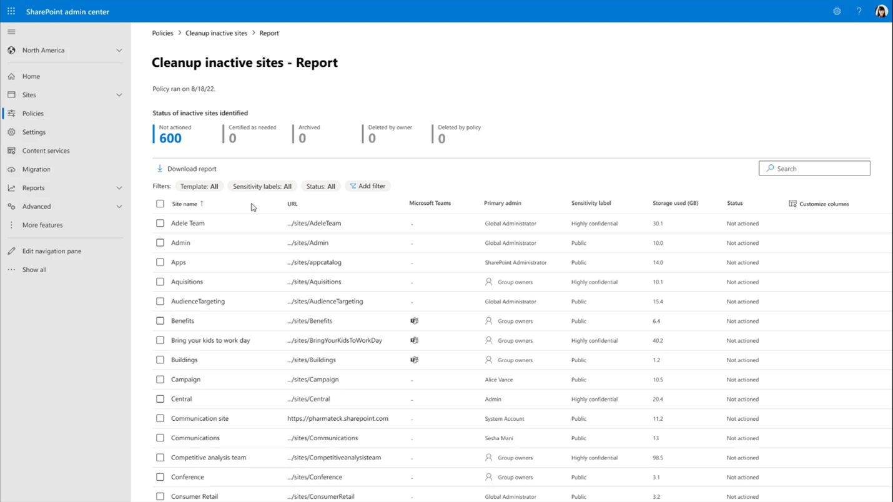Screen dimensions: 893x502
Task: Select the Campaign row checkbox
Action: tap(160, 379)
